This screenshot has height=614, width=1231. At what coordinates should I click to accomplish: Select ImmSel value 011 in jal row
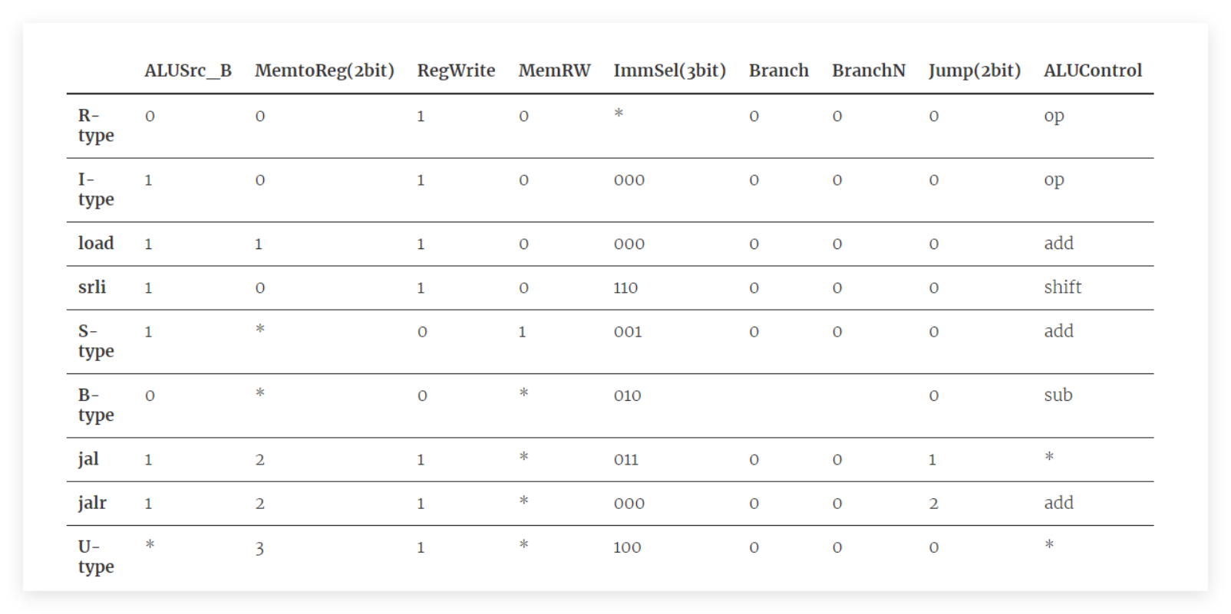625,459
